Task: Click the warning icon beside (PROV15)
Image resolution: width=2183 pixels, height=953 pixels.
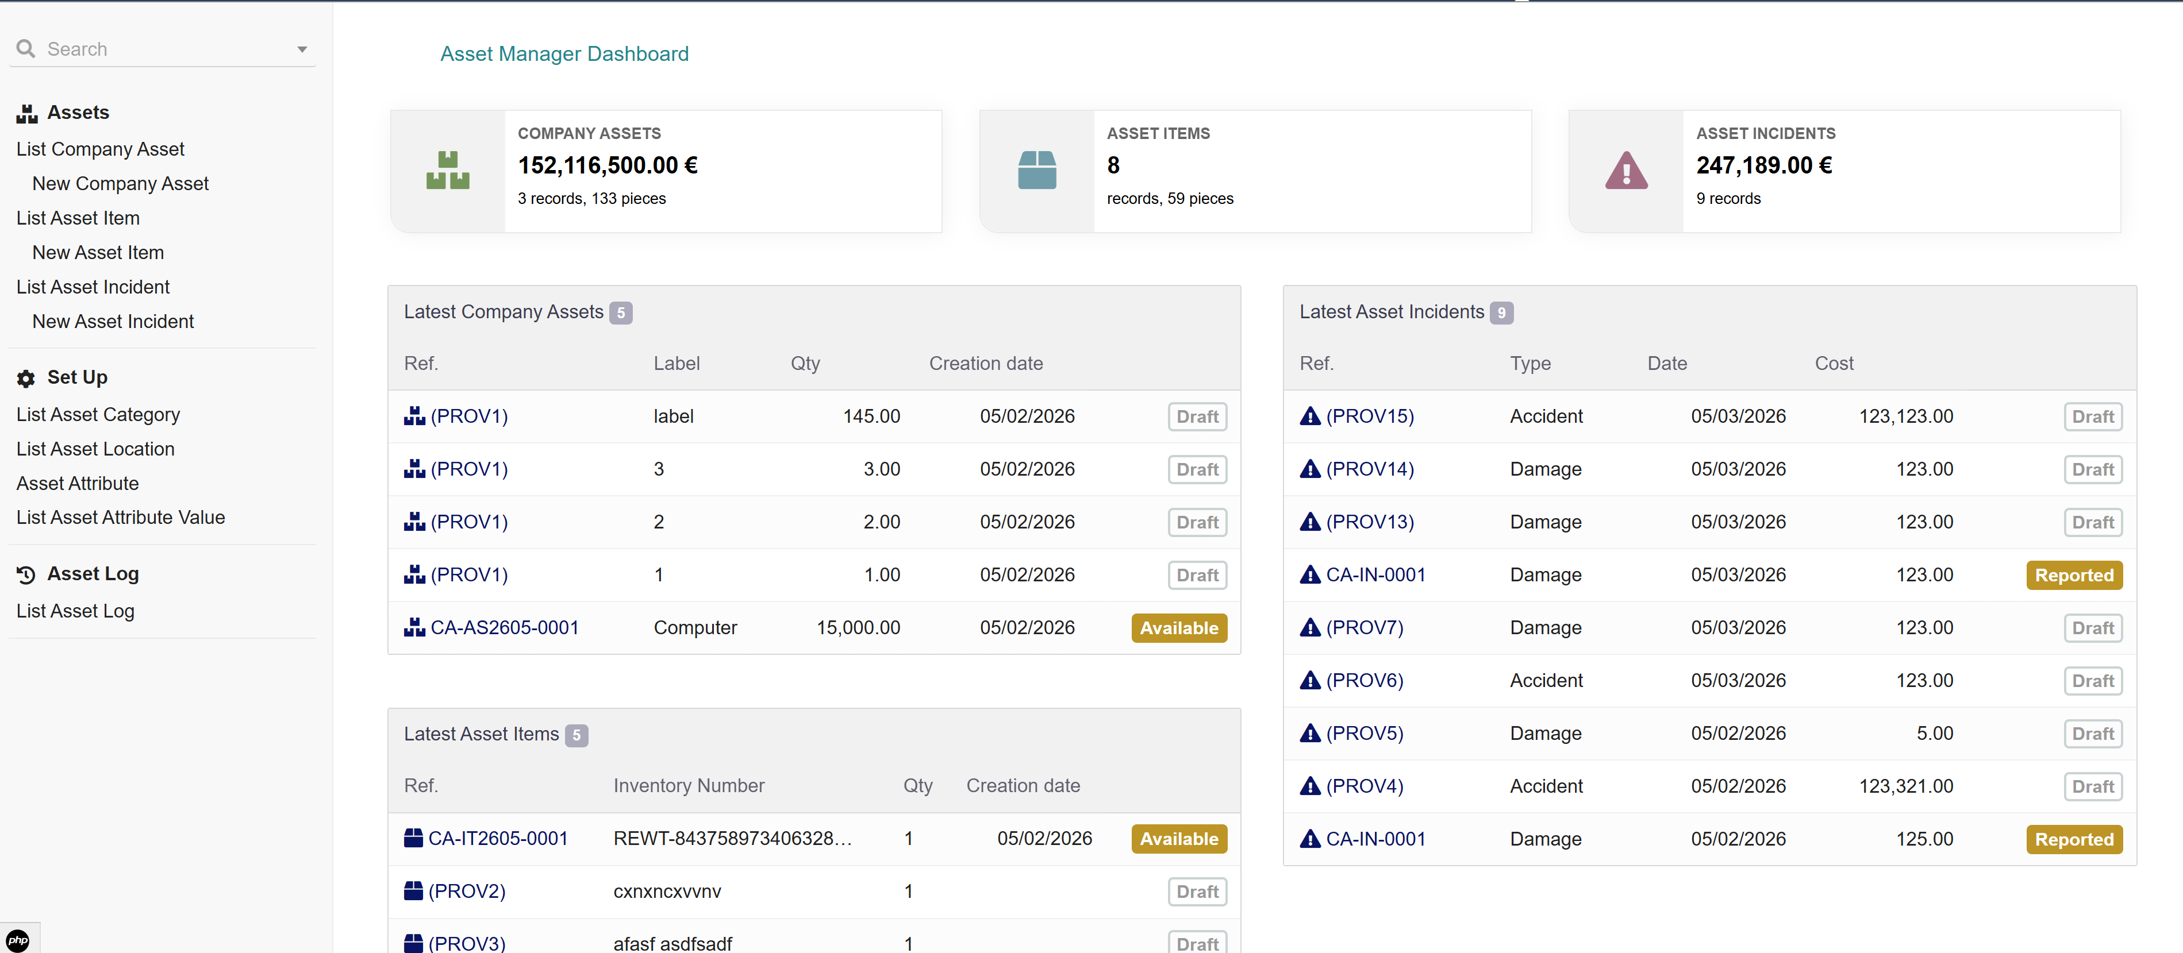Action: click(1310, 416)
